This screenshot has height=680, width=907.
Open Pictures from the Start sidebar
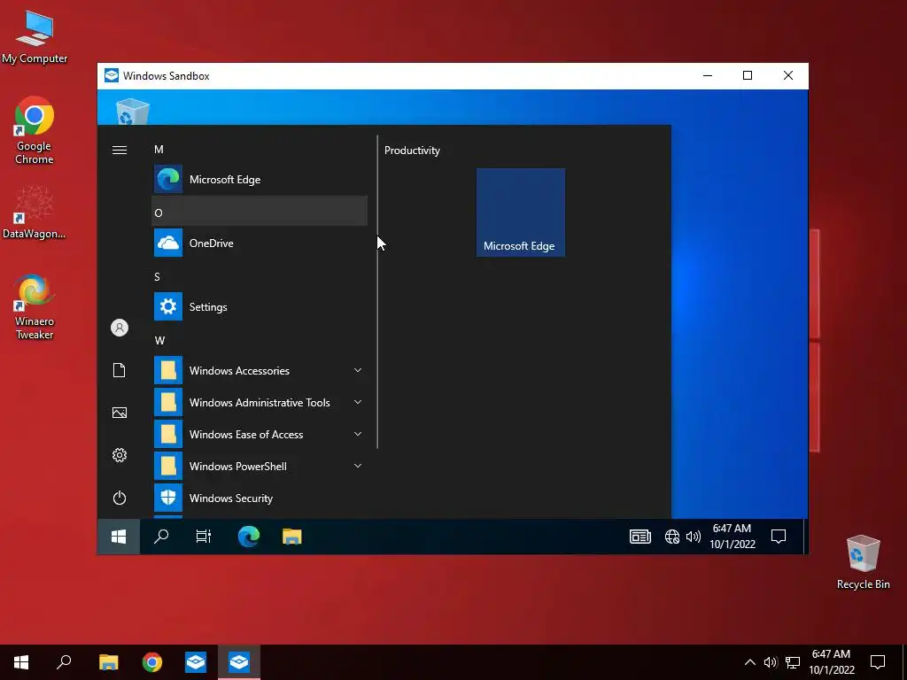click(120, 413)
